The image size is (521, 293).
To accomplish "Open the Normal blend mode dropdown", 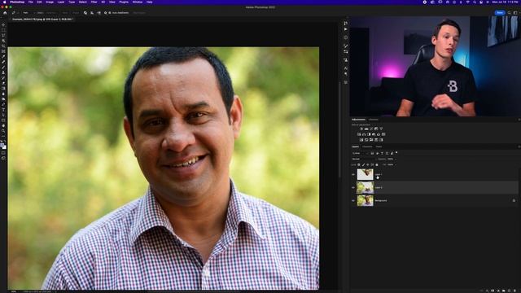I will [x=364, y=159].
